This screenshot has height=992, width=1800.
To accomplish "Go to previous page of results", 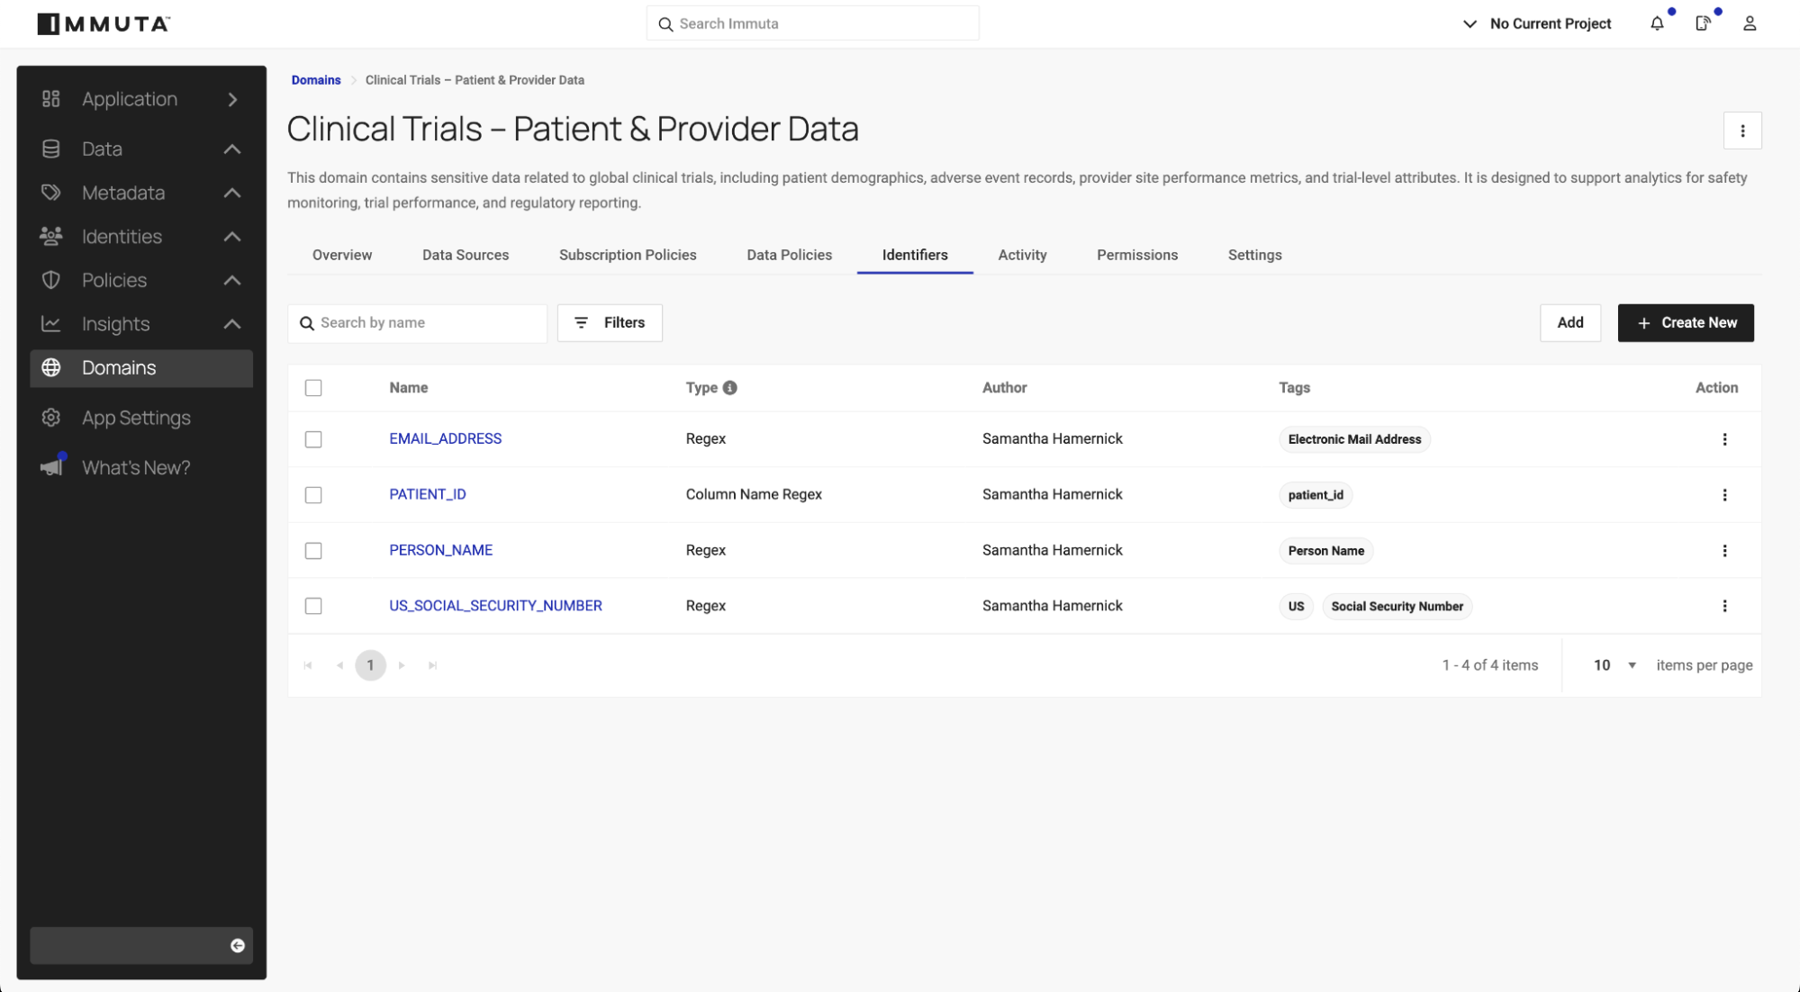I will point(339,665).
